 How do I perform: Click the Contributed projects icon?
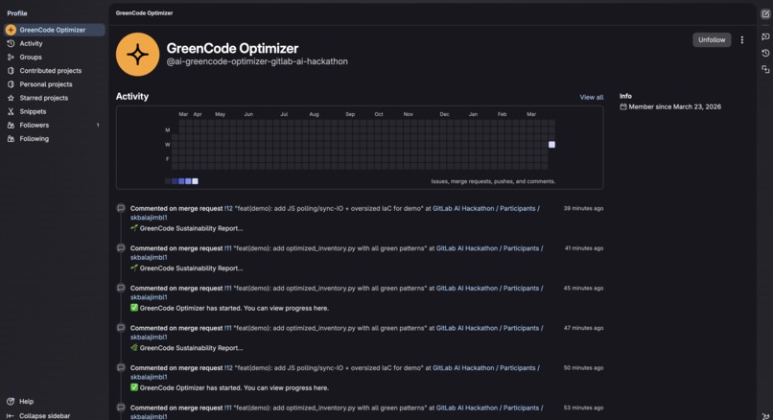tap(11, 71)
